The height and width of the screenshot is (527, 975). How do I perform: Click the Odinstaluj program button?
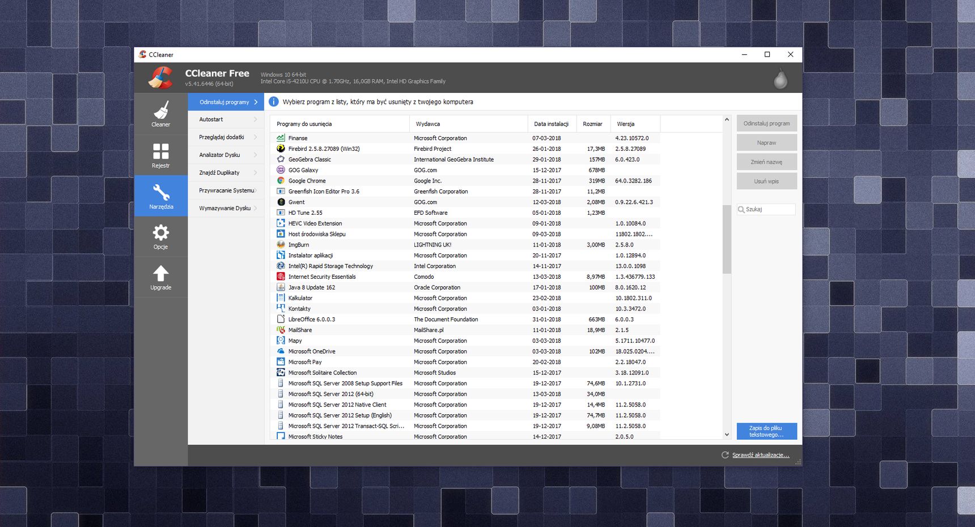tap(766, 124)
